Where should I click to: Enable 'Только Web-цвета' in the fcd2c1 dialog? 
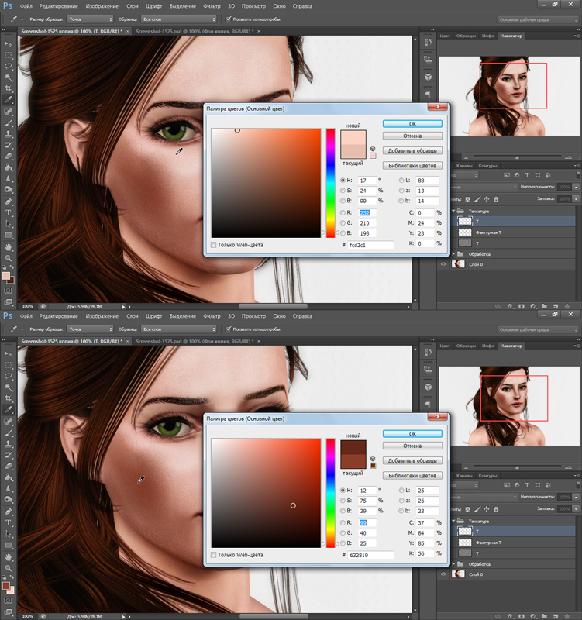[x=214, y=245]
